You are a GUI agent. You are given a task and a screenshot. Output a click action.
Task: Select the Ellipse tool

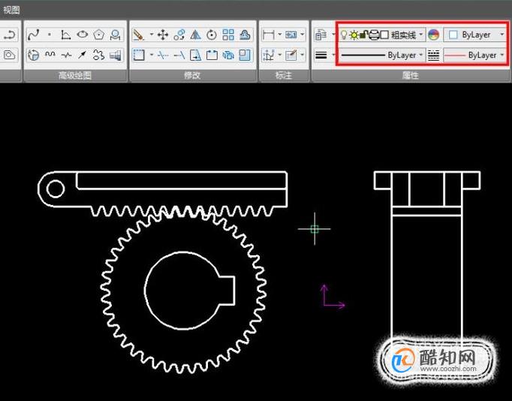pos(83,34)
